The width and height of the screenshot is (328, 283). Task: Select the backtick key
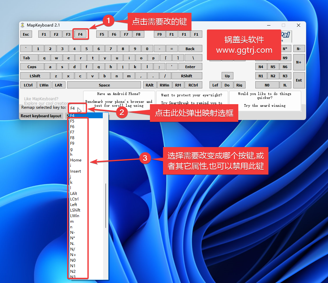[26, 49]
